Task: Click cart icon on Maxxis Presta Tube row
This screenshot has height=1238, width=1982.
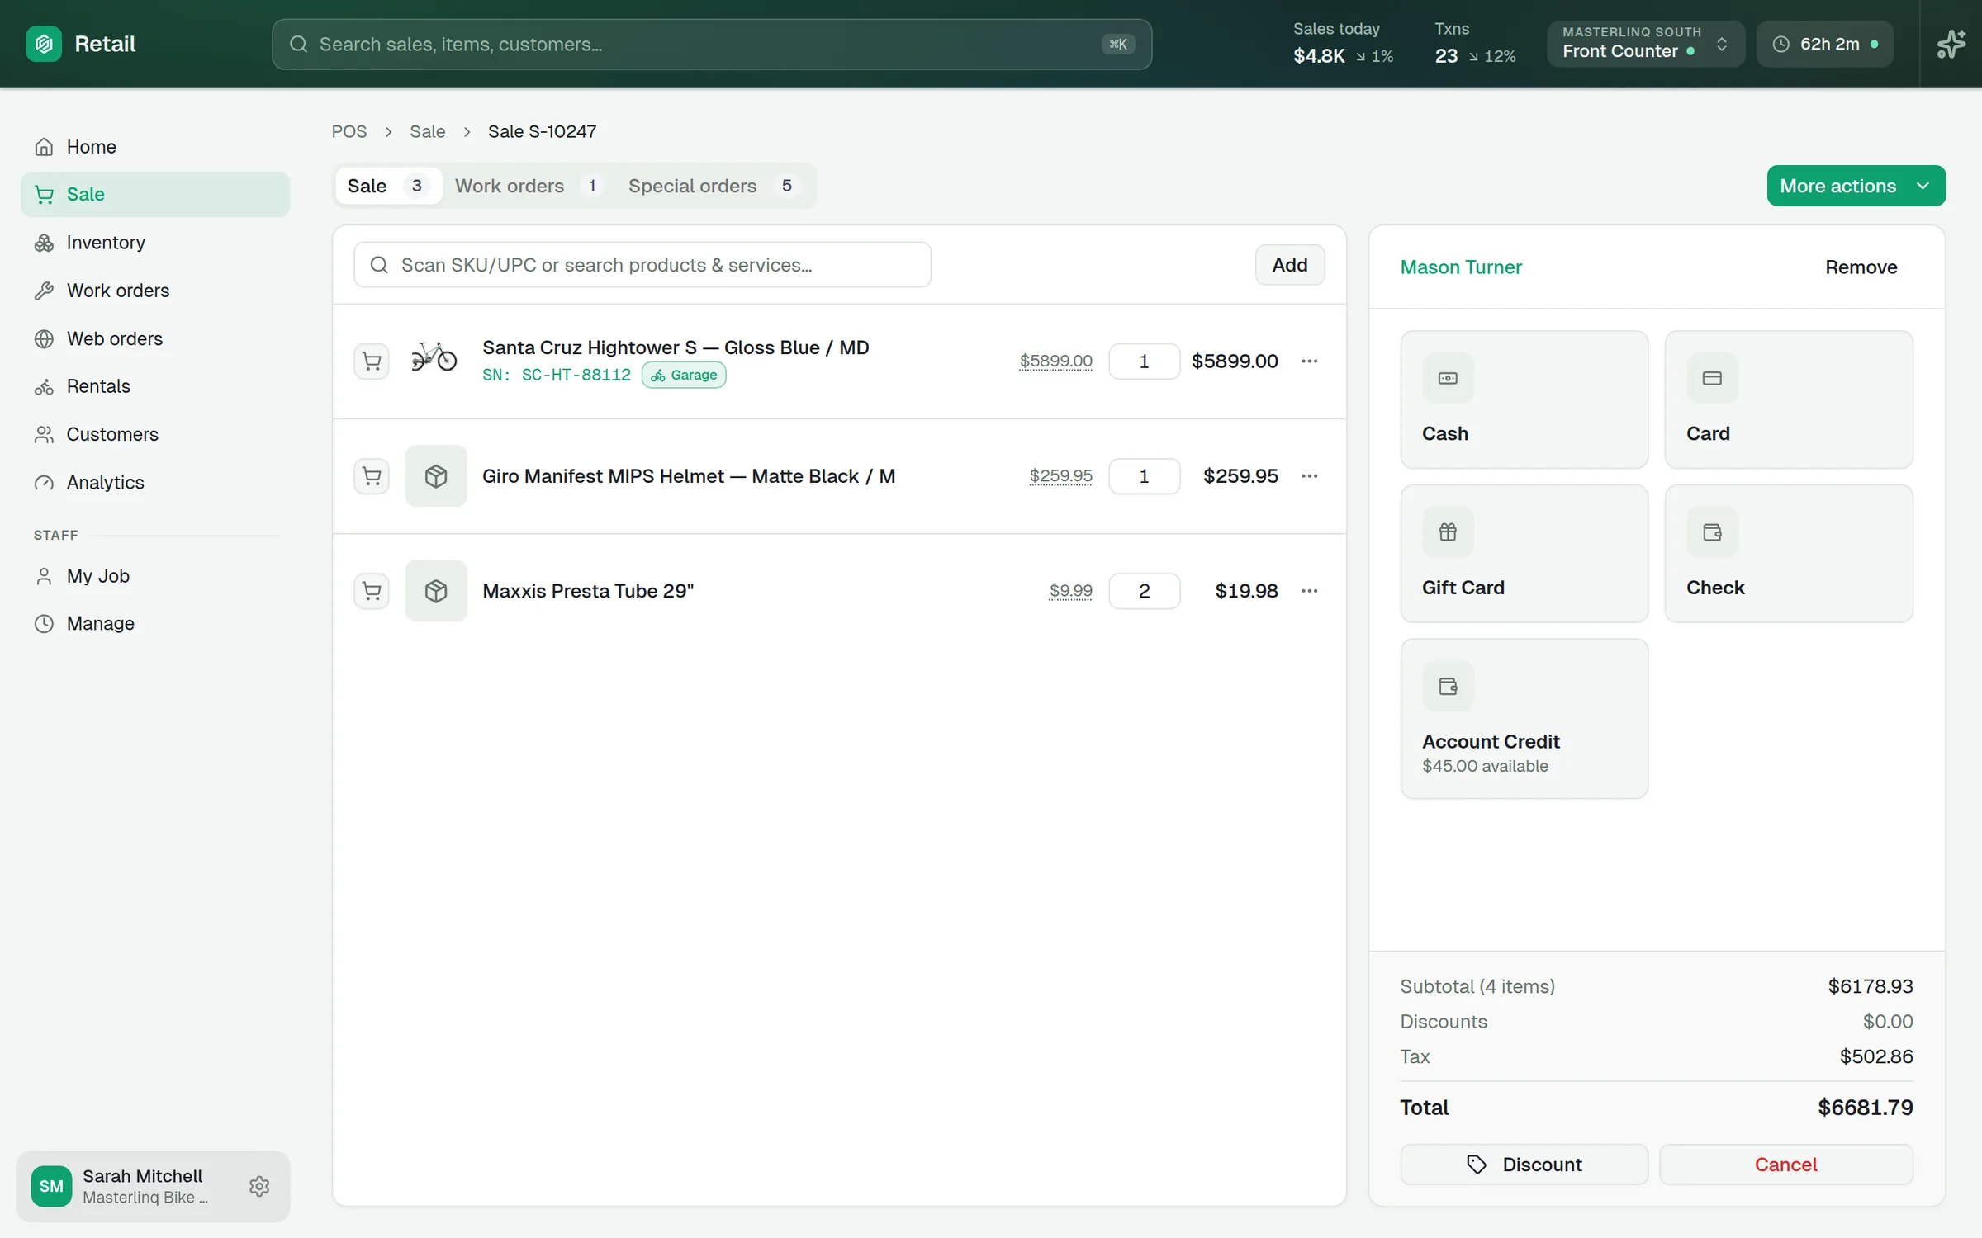Action: tap(372, 591)
